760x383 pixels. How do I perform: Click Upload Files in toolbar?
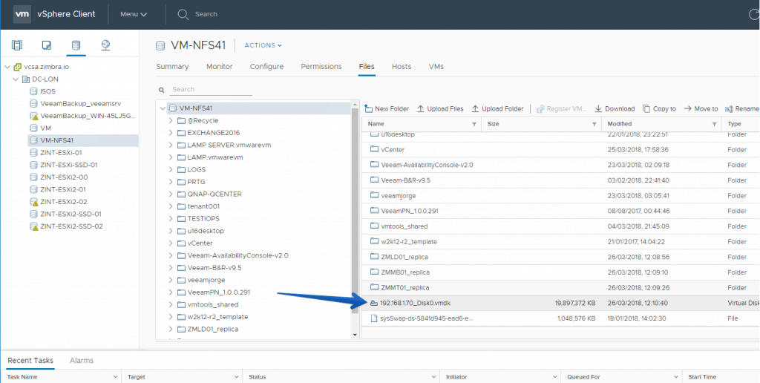pos(440,109)
